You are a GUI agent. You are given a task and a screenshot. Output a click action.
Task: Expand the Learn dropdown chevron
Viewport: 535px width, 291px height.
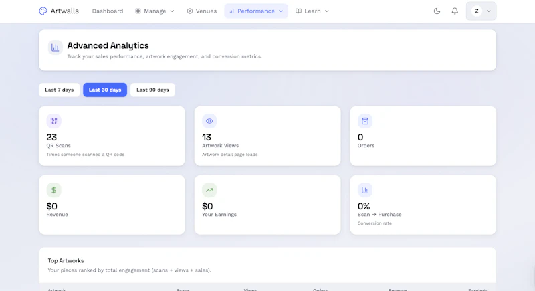coord(327,11)
